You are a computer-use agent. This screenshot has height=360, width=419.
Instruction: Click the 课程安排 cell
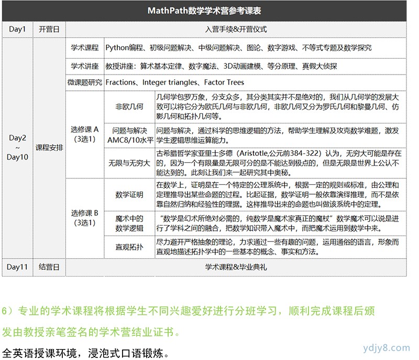(x=49, y=148)
